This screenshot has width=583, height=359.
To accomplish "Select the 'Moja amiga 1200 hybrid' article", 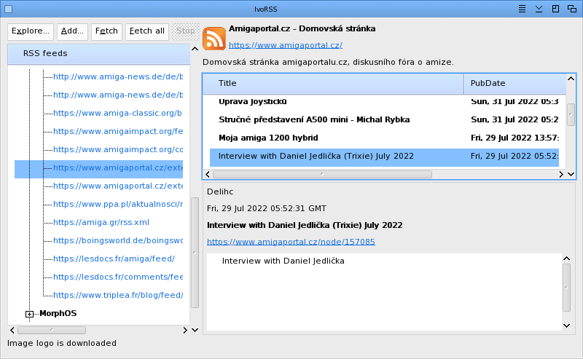I will coord(267,138).
